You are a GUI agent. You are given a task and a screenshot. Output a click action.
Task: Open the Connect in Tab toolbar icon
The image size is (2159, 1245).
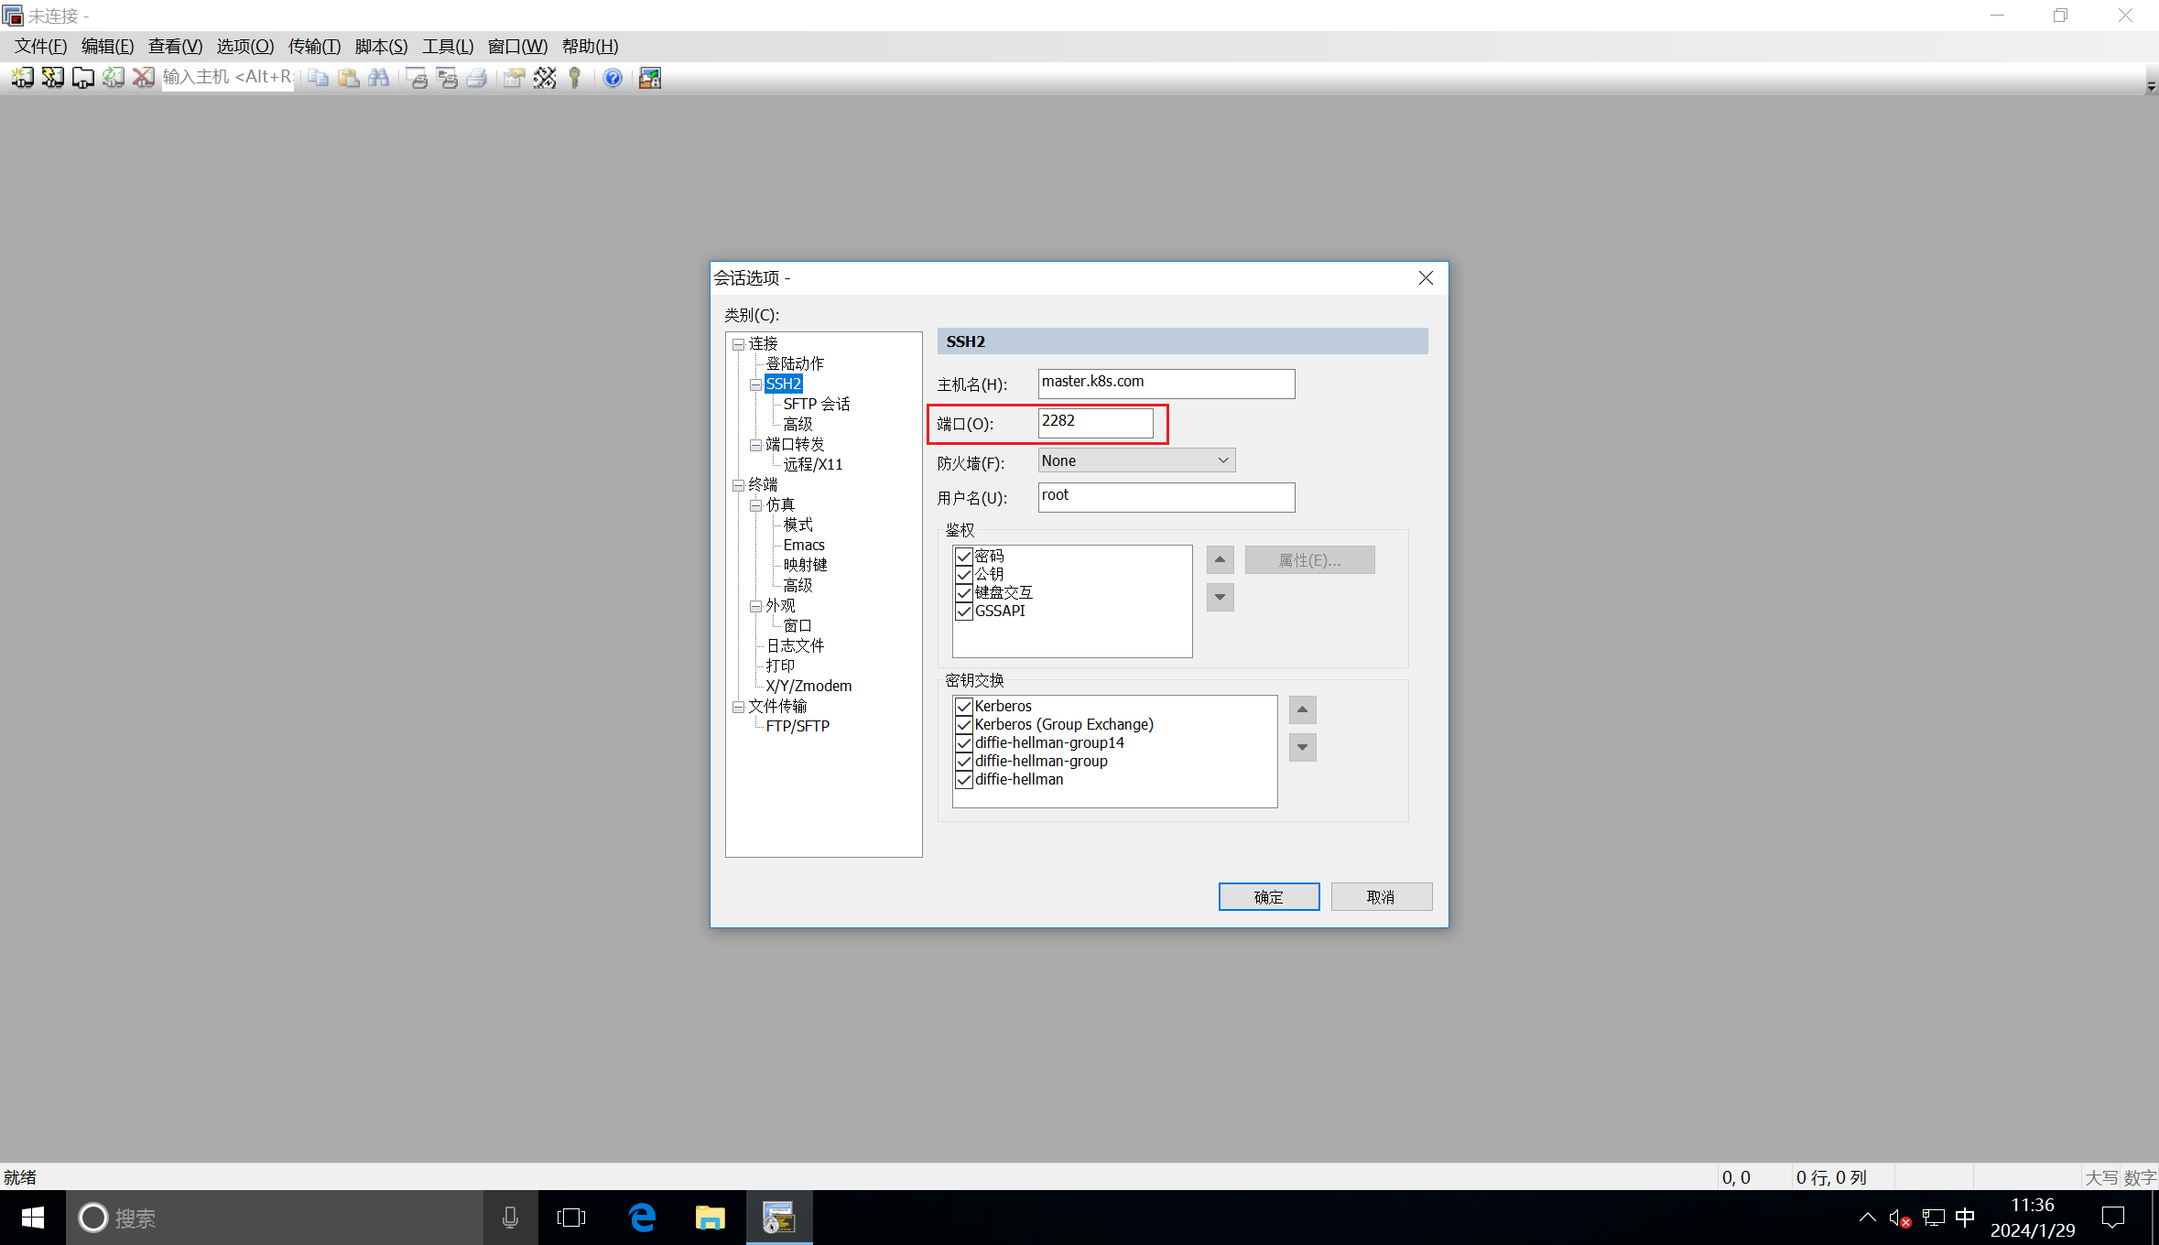coord(82,78)
